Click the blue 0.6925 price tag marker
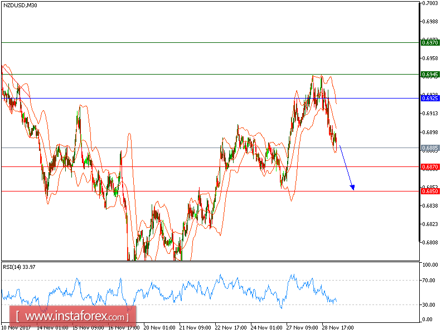 430,98
